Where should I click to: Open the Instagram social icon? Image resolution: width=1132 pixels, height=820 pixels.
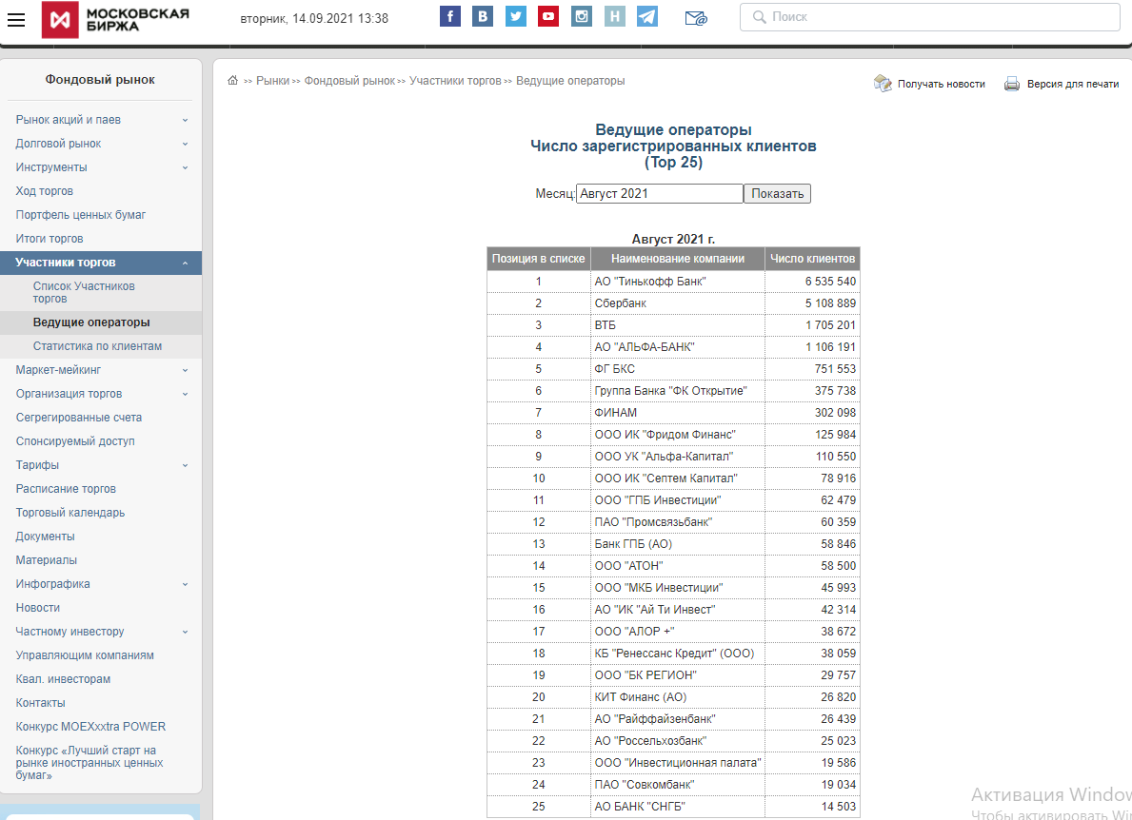pyautogui.click(x=581, y=16)
